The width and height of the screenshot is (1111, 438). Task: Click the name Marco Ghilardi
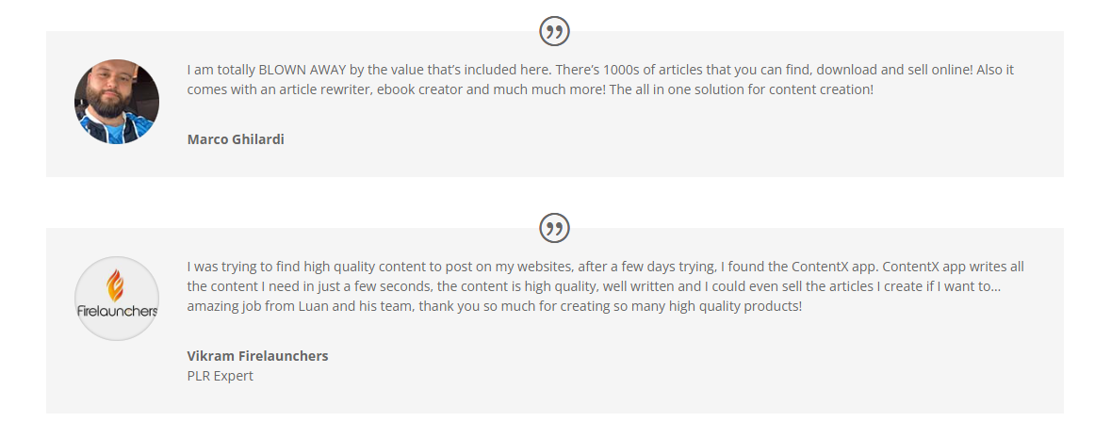(x=236, y=139)
